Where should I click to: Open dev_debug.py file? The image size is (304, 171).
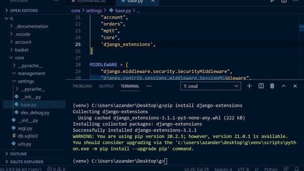coord(35,113)
